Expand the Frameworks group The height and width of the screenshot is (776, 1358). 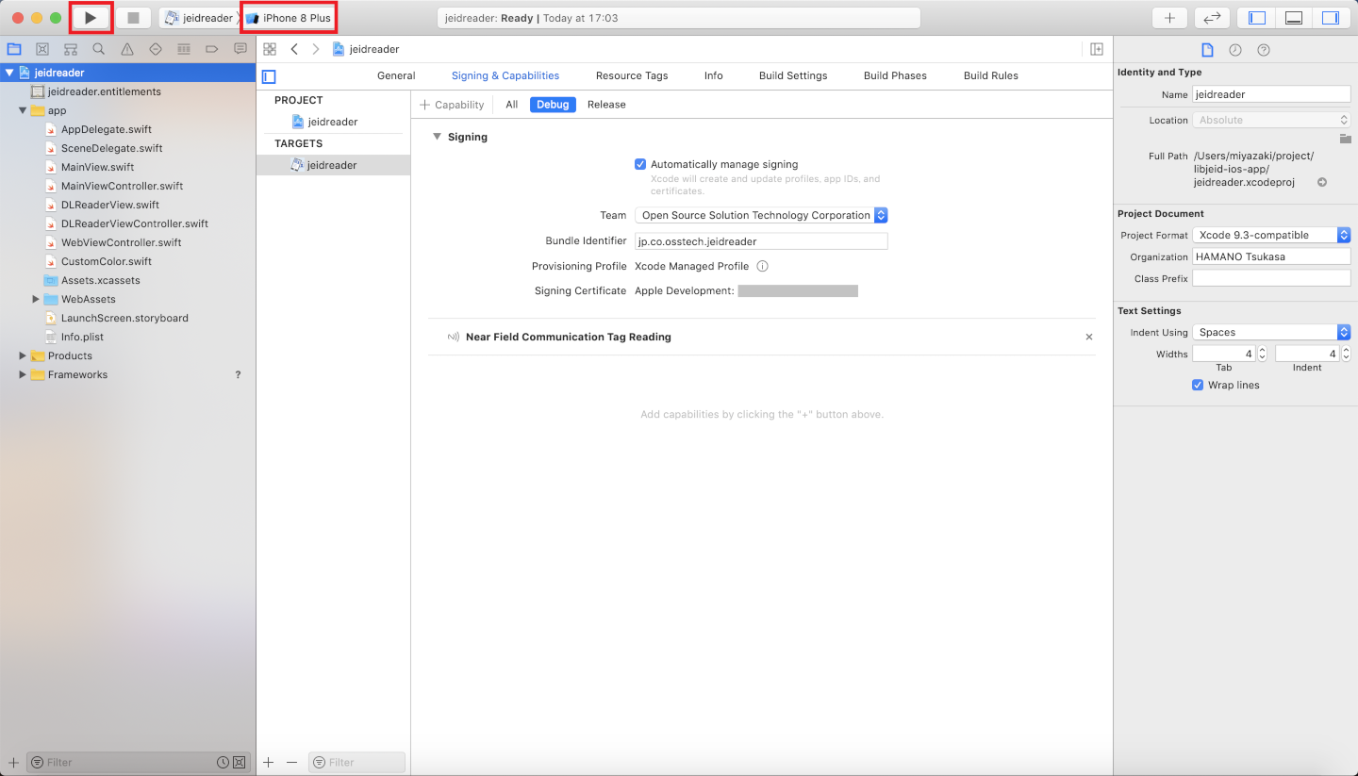[23, 374]
